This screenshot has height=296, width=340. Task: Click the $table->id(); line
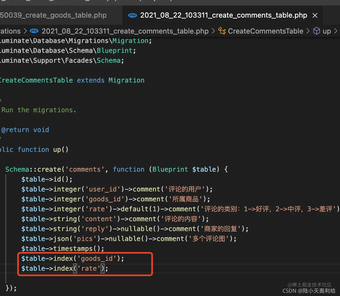coord(47,179)
